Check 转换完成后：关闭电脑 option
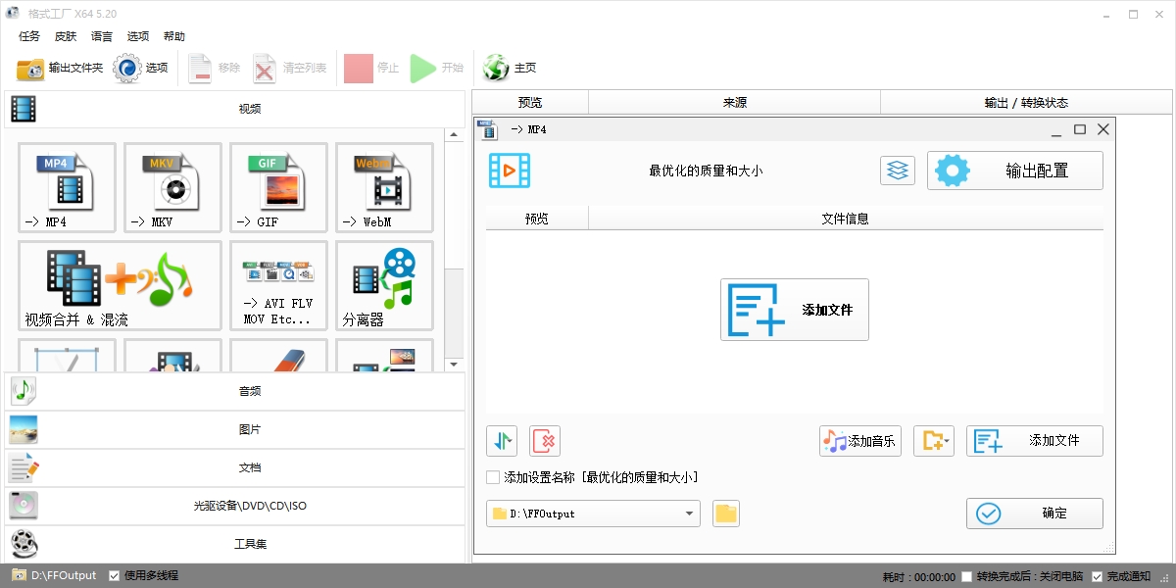Image resolution: width=1176 pixels, height=588 pixels. [x=967, y=576]
